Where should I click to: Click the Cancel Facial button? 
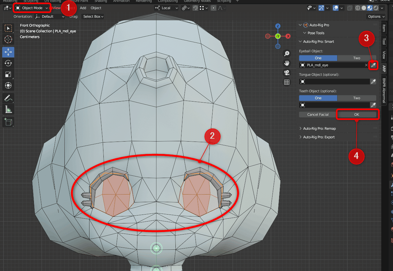[x=318, y=114]
